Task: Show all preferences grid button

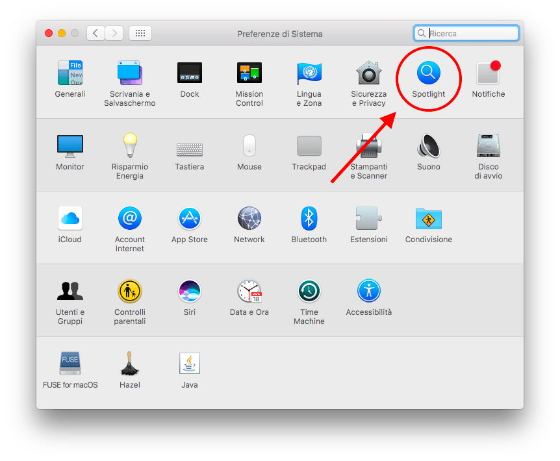Action: pyautogui.click(x=140, y=33)
